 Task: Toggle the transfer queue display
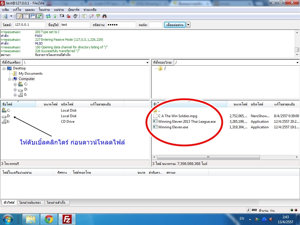coord(40,16)
